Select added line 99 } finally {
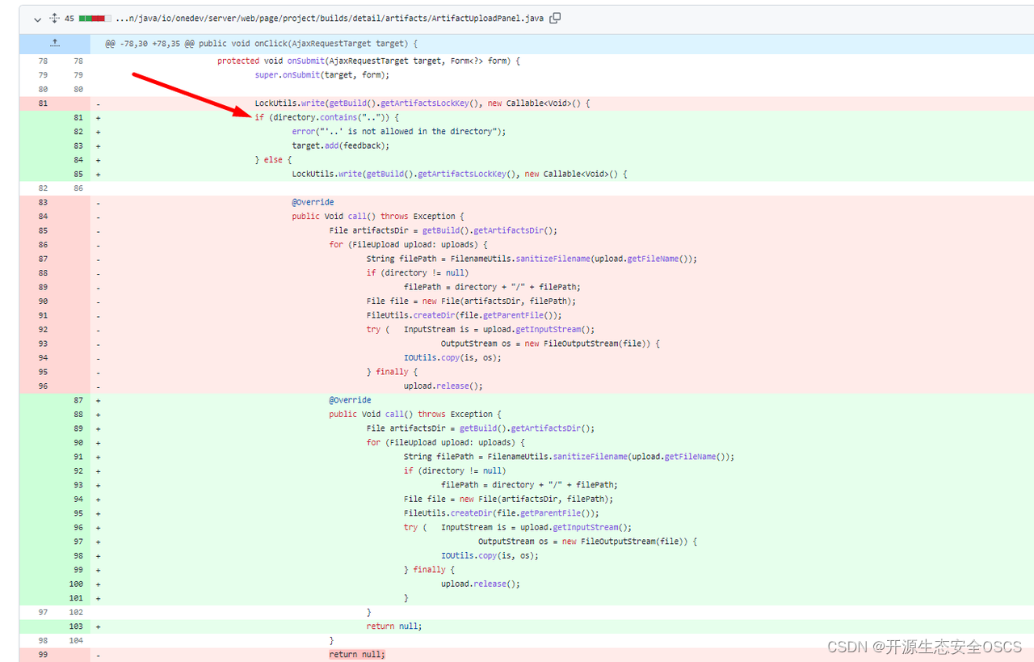This screenshot has height=662, width=1034. 430,570
